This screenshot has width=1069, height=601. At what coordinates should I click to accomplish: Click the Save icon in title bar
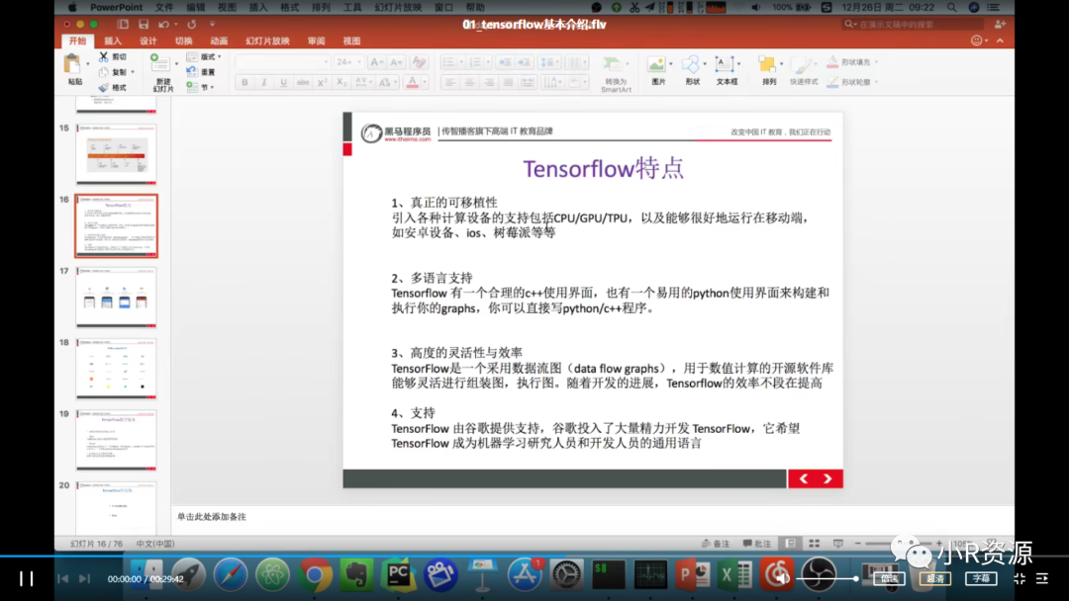144,25
